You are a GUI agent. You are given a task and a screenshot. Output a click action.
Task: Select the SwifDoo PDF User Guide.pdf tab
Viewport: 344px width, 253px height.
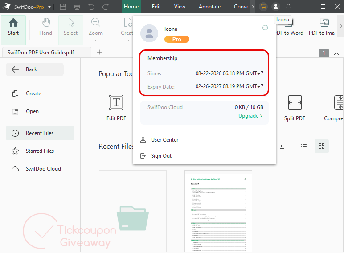(46, 53)
